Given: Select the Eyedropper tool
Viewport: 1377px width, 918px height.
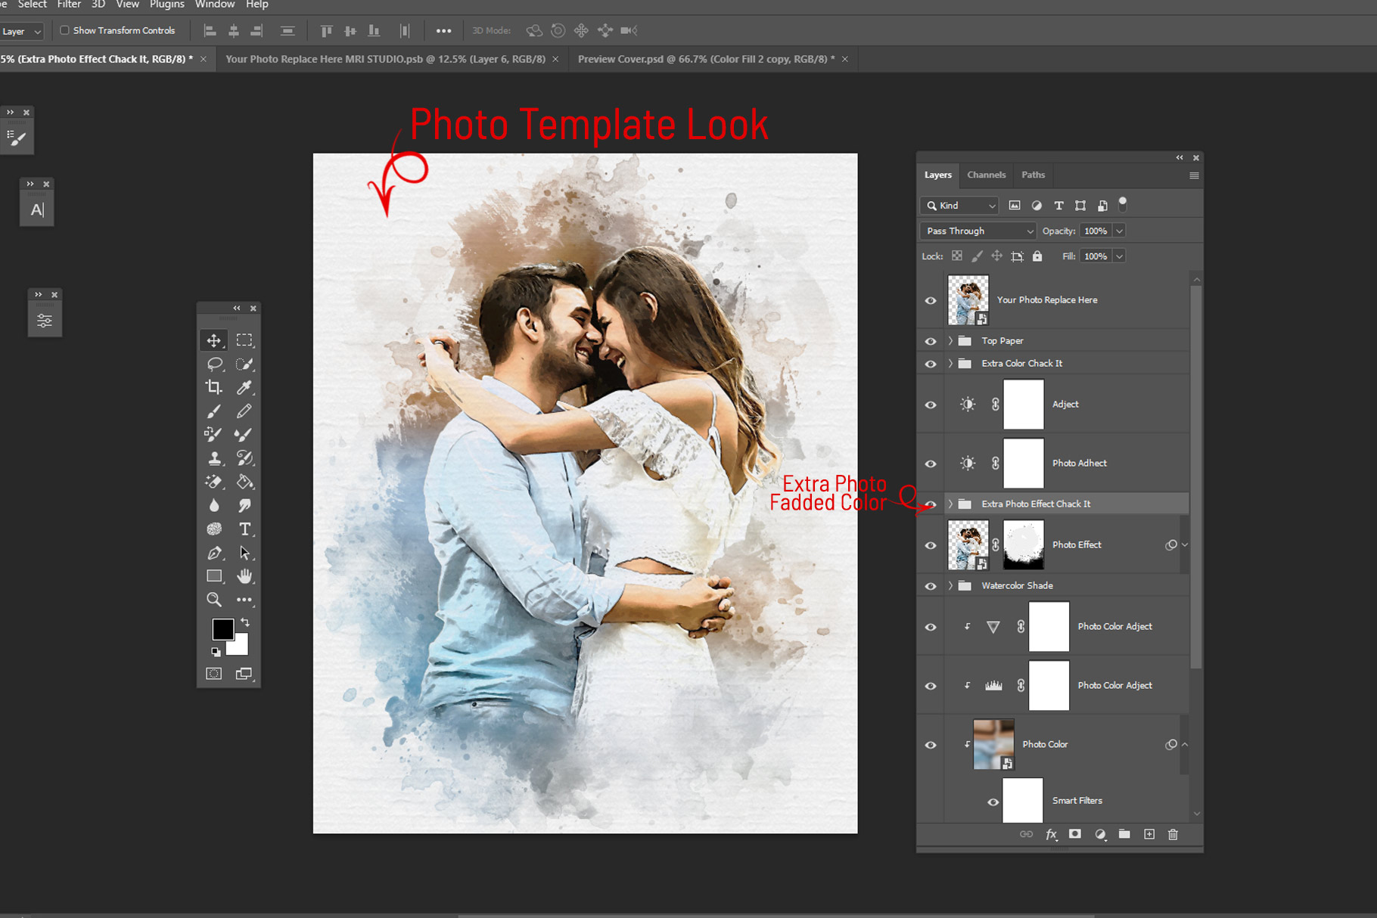Looking at the screenshot, I should 244,387.
